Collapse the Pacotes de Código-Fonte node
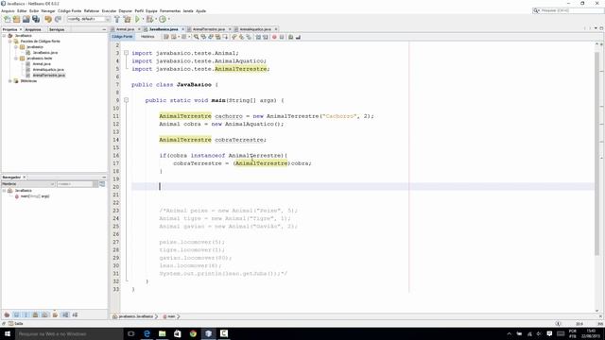 pyautogui.click(x=10, y=42)
